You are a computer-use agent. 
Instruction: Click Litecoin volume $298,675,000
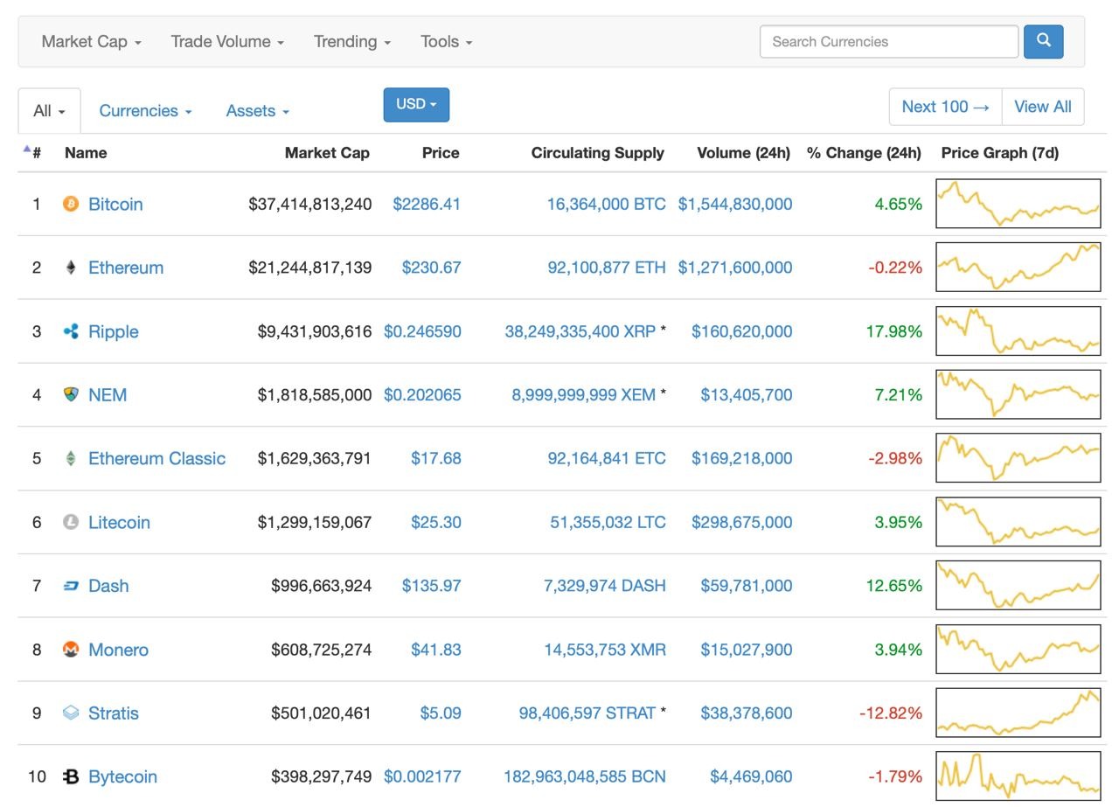click(x=742, y=522)
